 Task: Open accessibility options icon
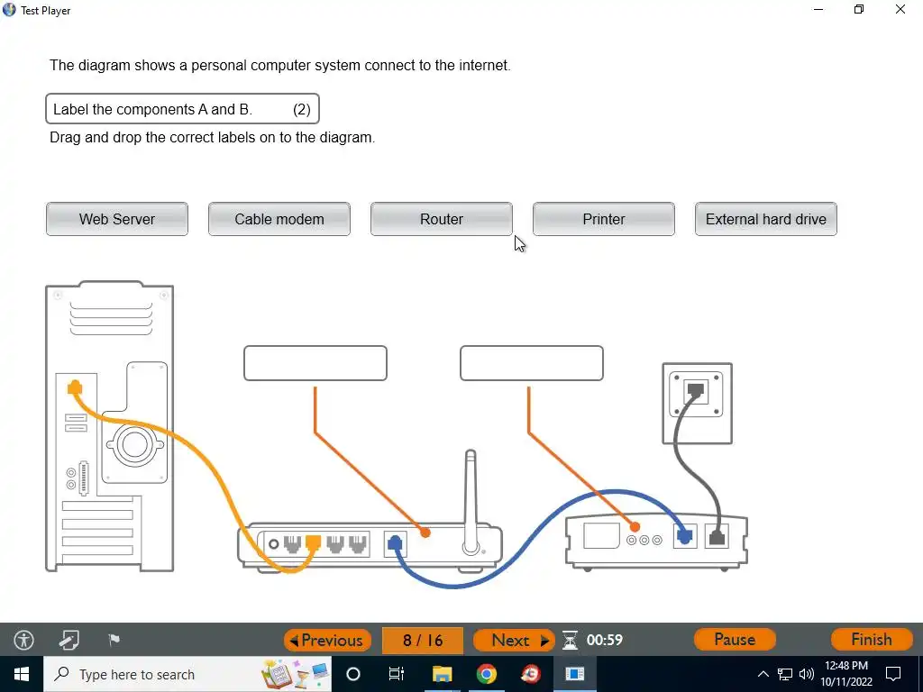pos(24,640)
